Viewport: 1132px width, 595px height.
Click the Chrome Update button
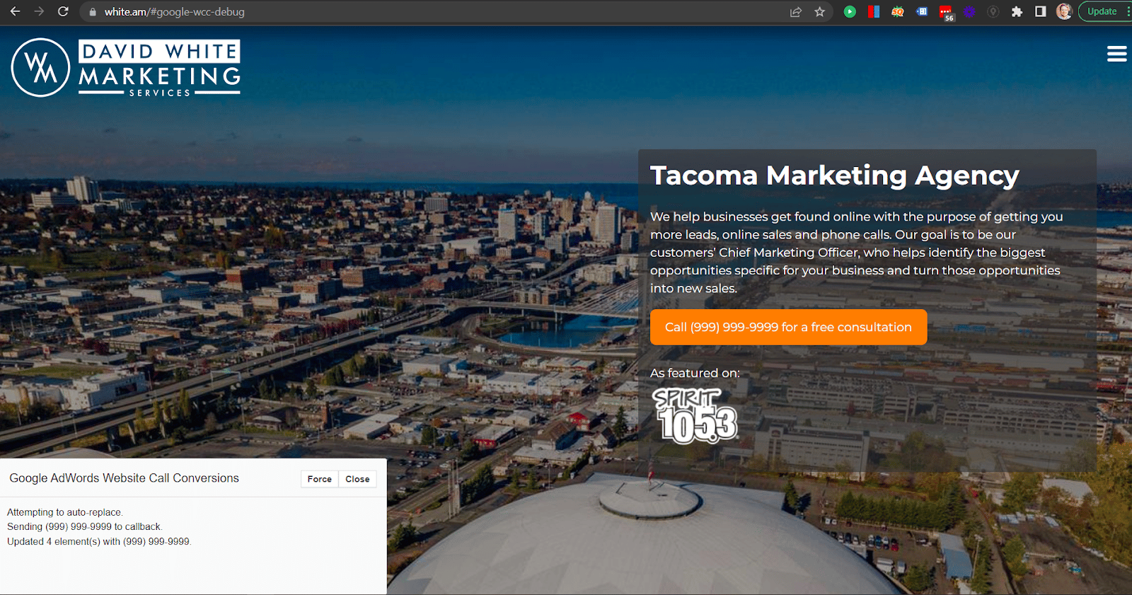[x=1104, y=11]
